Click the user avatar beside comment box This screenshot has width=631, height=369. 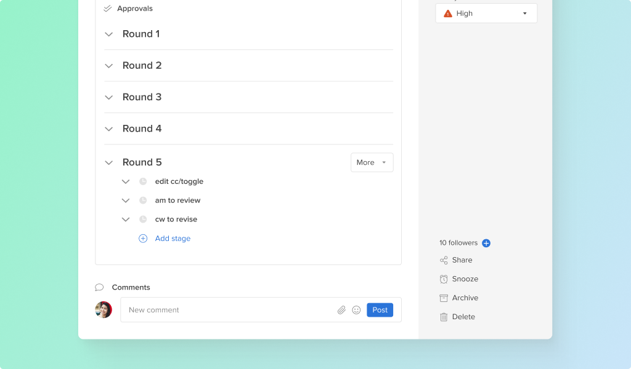coord(104,310)
